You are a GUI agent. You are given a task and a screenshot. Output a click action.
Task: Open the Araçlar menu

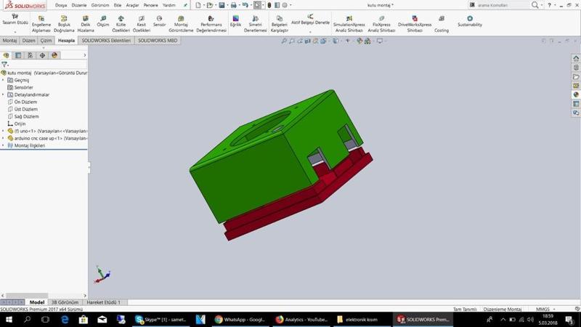132,5
